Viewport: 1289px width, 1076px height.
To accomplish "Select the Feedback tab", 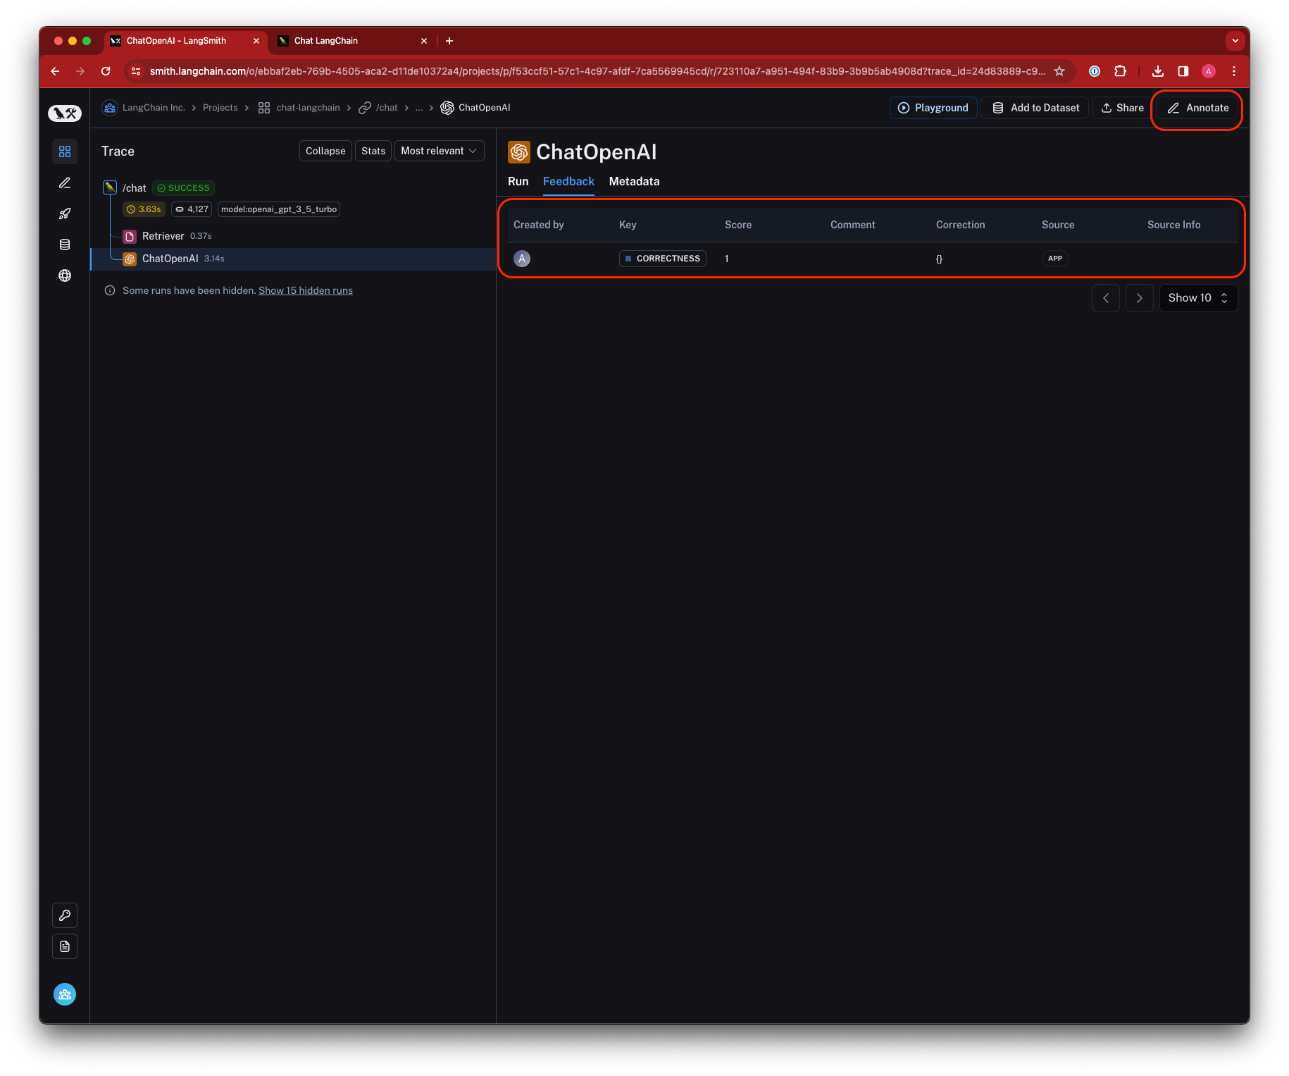I will (x=568, y=181).
